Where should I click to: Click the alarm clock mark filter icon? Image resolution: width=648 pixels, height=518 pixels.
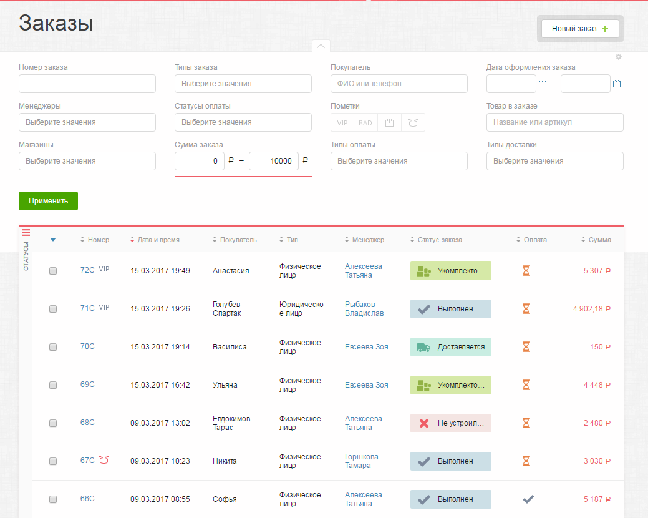coord(413,122)
